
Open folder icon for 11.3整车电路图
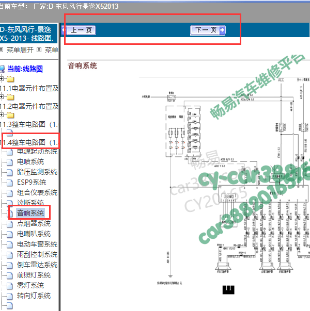click(x=10, y=115)
